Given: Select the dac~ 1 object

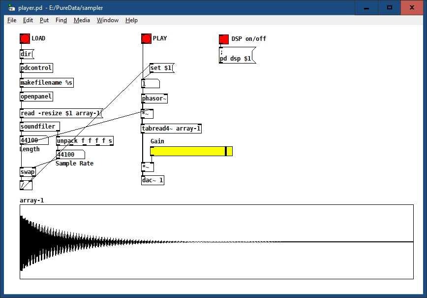Looking at the screenshot, I should click(x=153, y=180).
